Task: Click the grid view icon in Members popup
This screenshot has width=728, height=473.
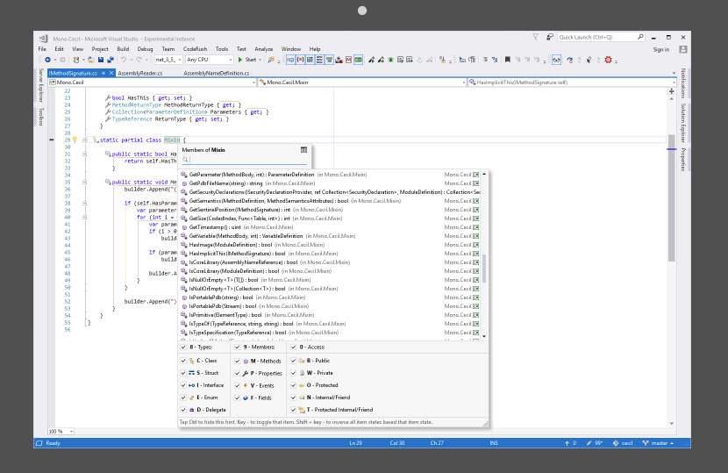Action: coord(303,149)
